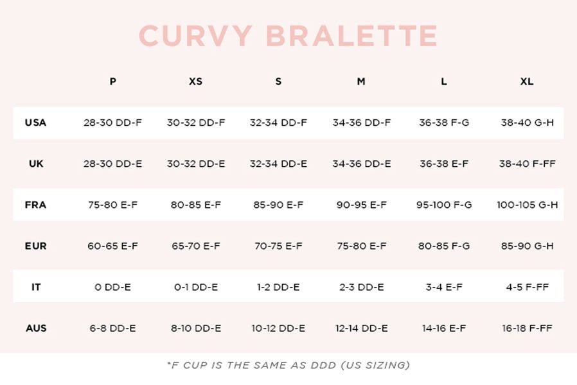
Task: Click the EUR row label
Action: pos(36,246)
